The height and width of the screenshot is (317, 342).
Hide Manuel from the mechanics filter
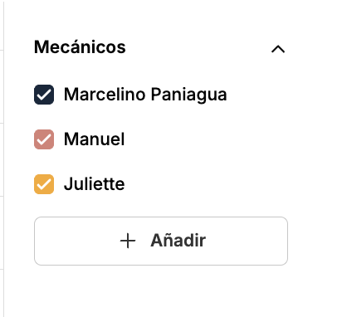[x=44, y=139]
